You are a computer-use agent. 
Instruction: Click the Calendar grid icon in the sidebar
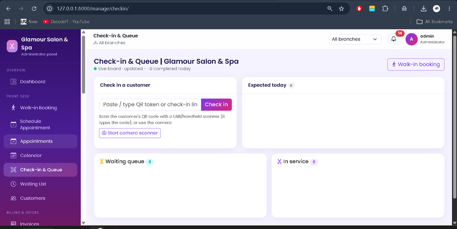[x=13, y=156]
